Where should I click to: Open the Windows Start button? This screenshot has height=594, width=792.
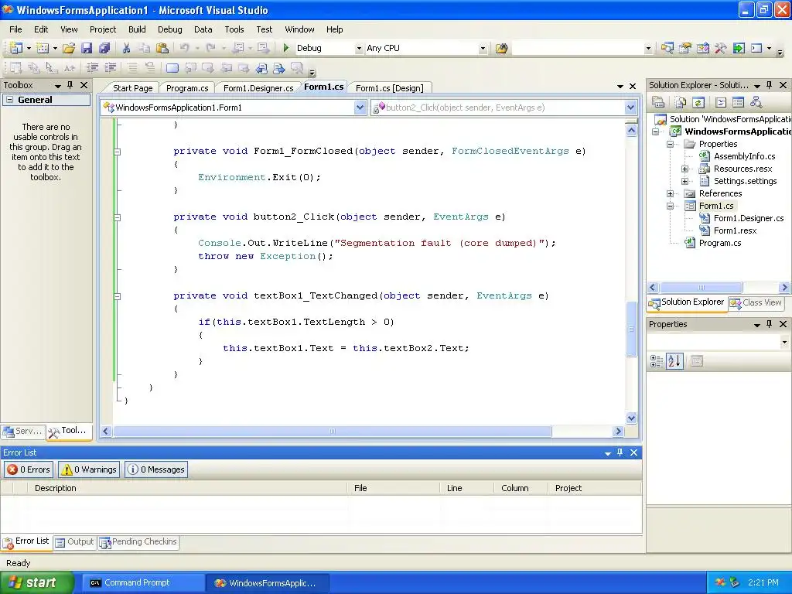tap(37, 583)
